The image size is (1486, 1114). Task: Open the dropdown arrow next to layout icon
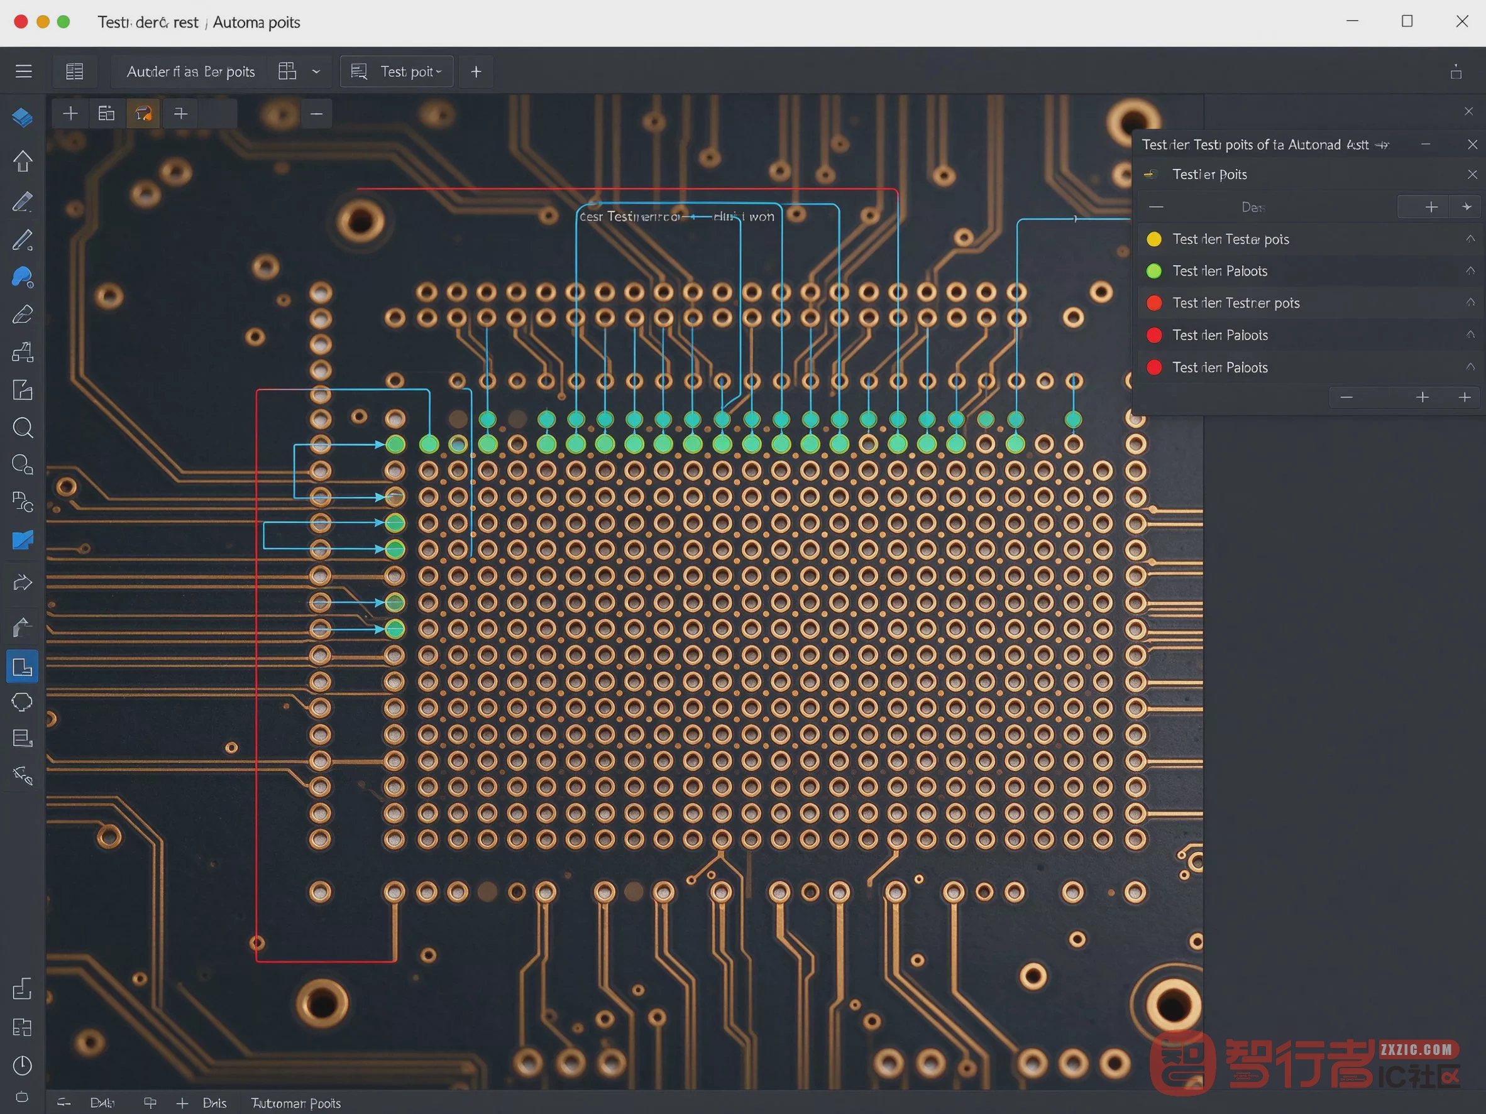316,71
